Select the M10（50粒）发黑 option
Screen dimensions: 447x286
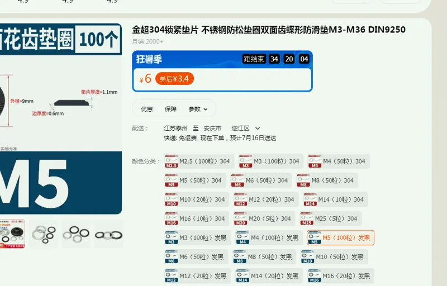click(334, 256)
